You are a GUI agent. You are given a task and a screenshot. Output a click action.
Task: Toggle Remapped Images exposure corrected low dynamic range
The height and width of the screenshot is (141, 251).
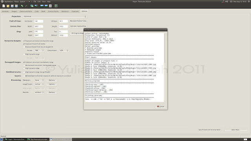pos(24,62)
